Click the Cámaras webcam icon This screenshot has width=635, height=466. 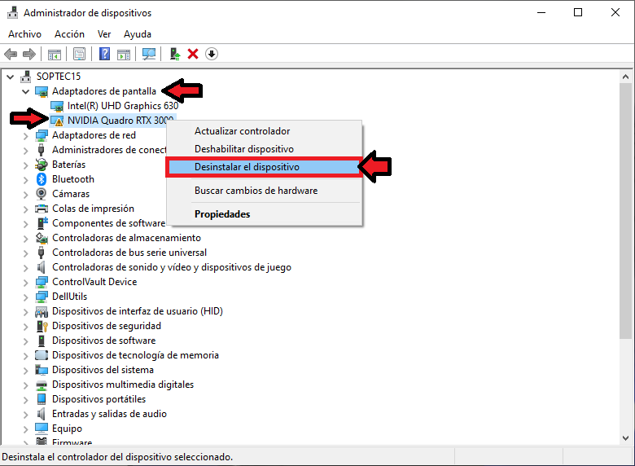(42, 194)
